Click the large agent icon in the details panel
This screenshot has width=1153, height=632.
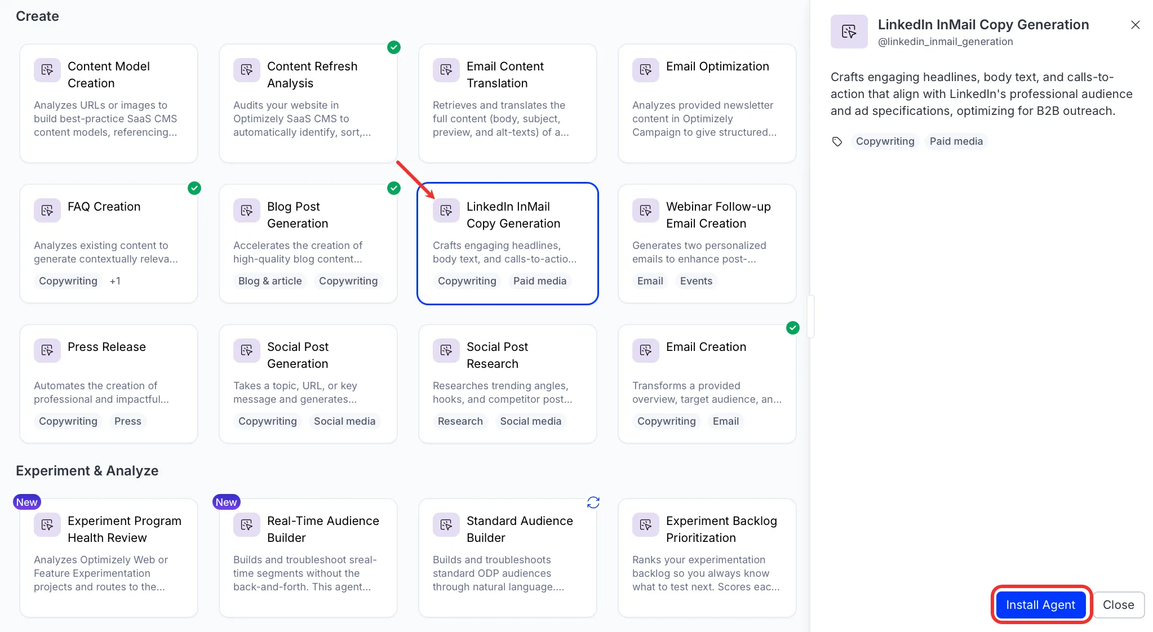click(849, 32)
